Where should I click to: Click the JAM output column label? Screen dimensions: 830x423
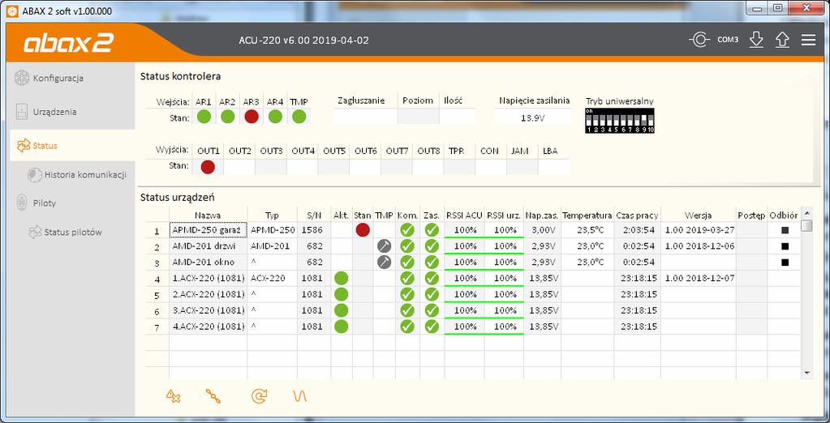pos(520,152)
